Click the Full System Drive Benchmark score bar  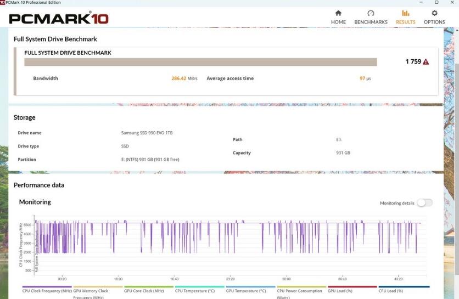(200, 62)
